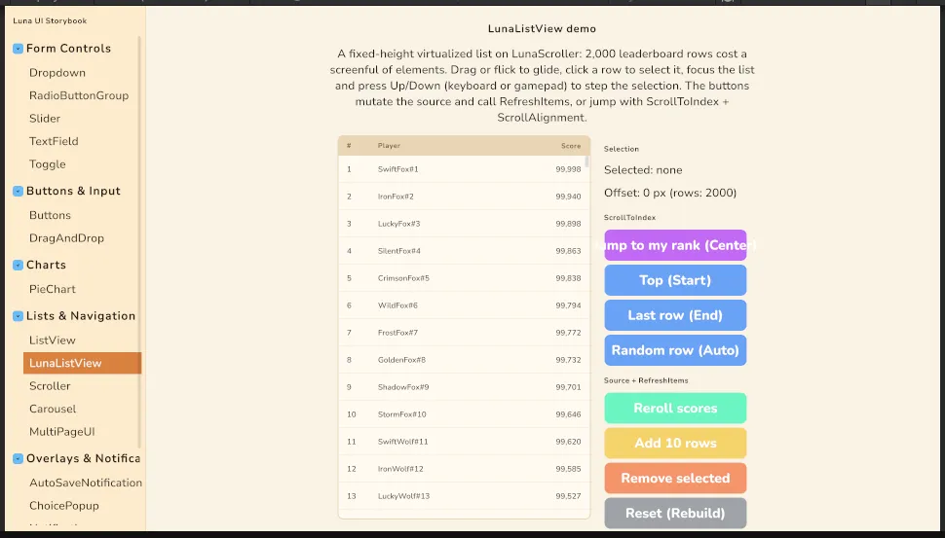Click the # column header
This screenshot has height=538, width=945.
(349, 146)
